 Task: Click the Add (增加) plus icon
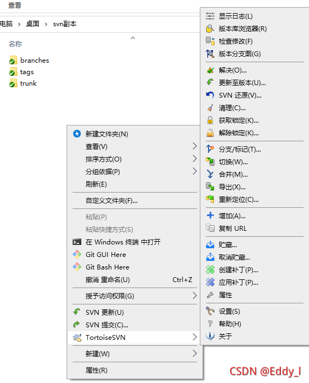[210, 216]
